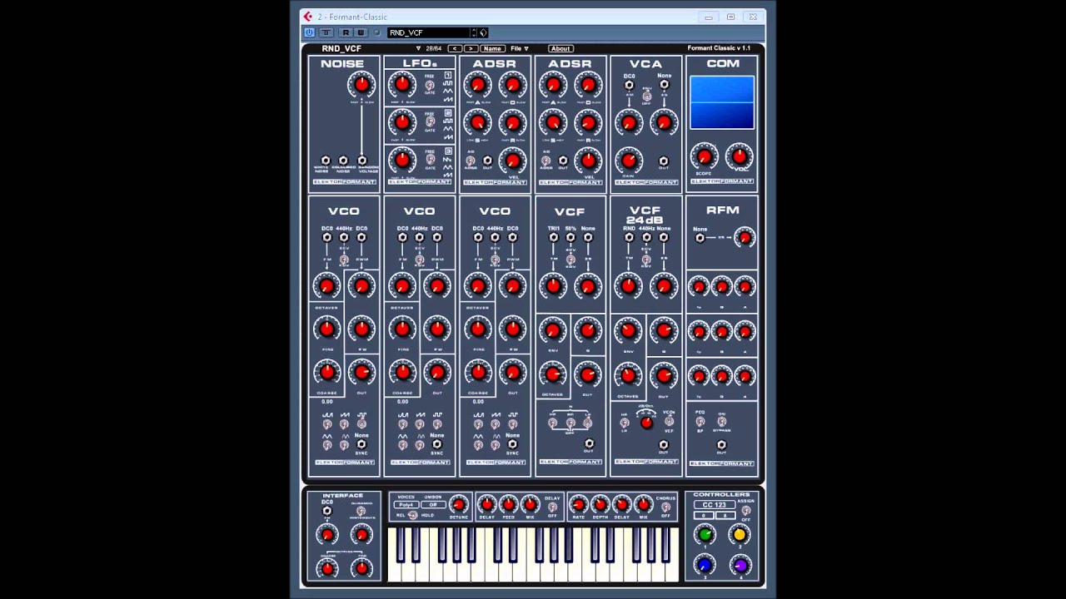
Task: Click the About button
Action: coord(560,48)
